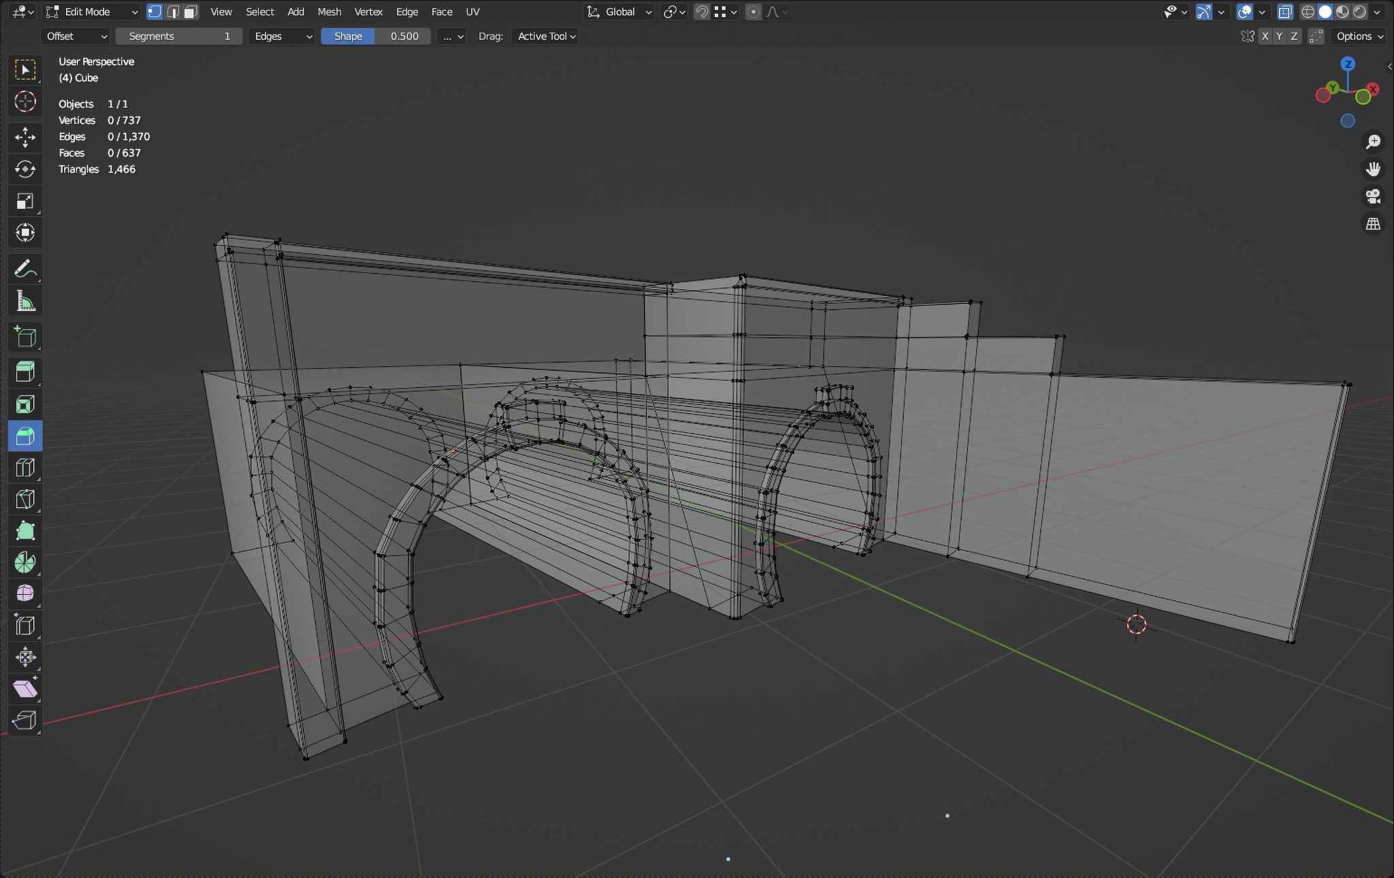Screen dimensions: 1394x878
Task: Toggle proportional editing
Action: coord(753,12)
